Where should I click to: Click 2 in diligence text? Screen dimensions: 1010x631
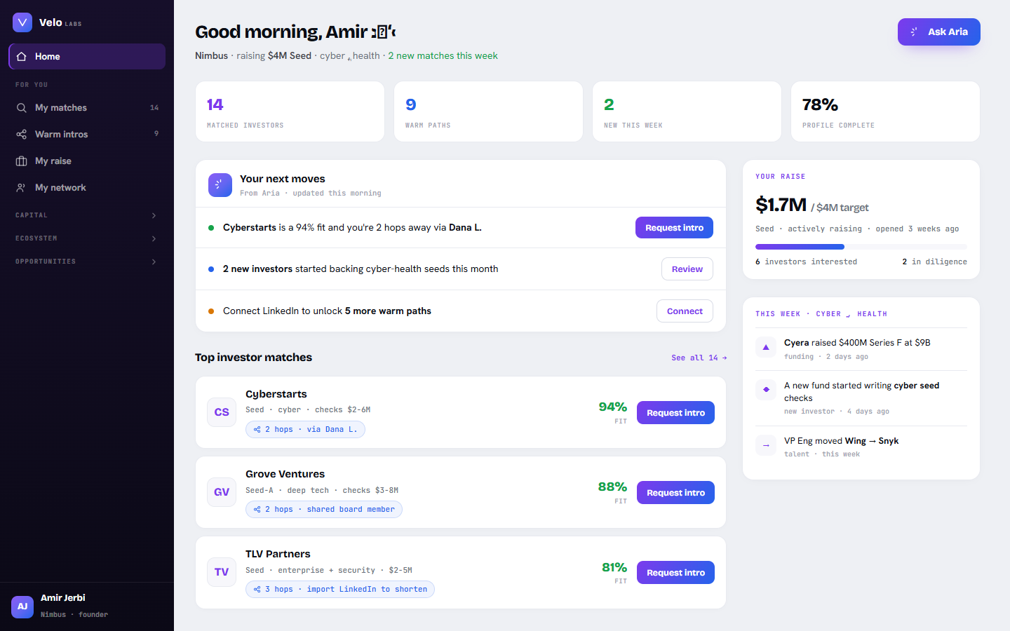[x=934, y=262]
